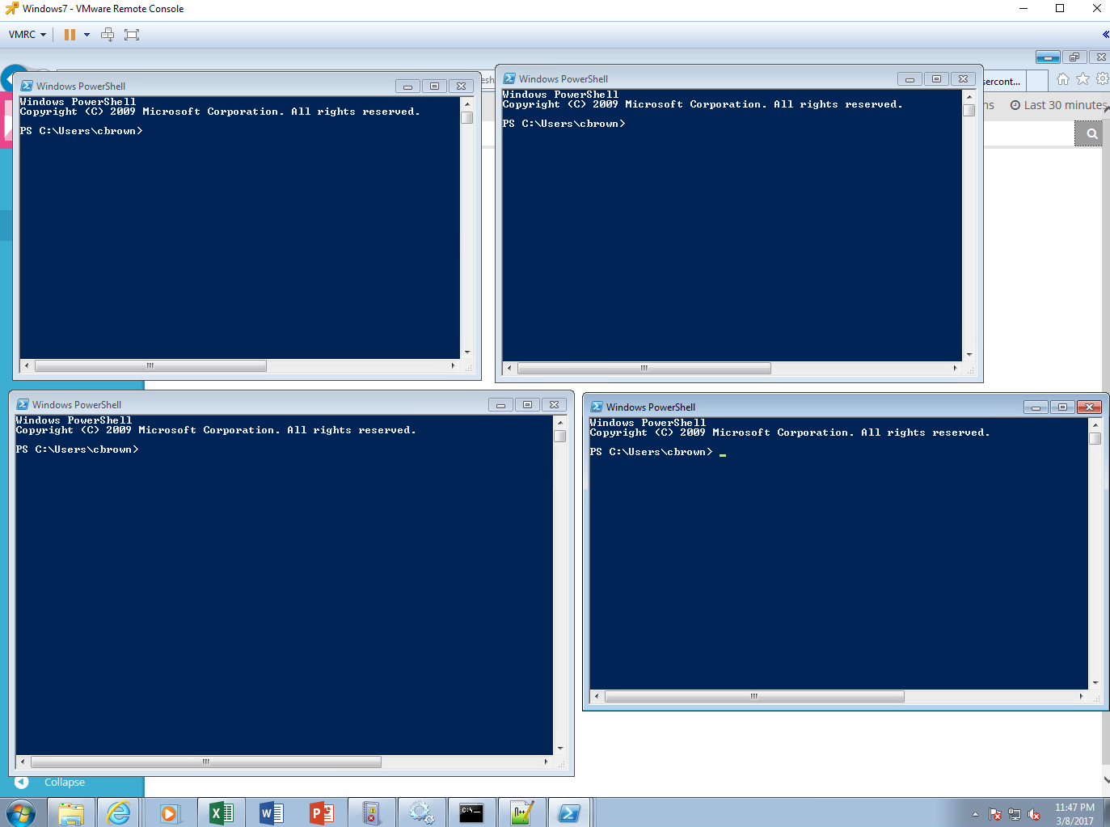Click the arrow icon beside Collapse

(x=22, y=782)
